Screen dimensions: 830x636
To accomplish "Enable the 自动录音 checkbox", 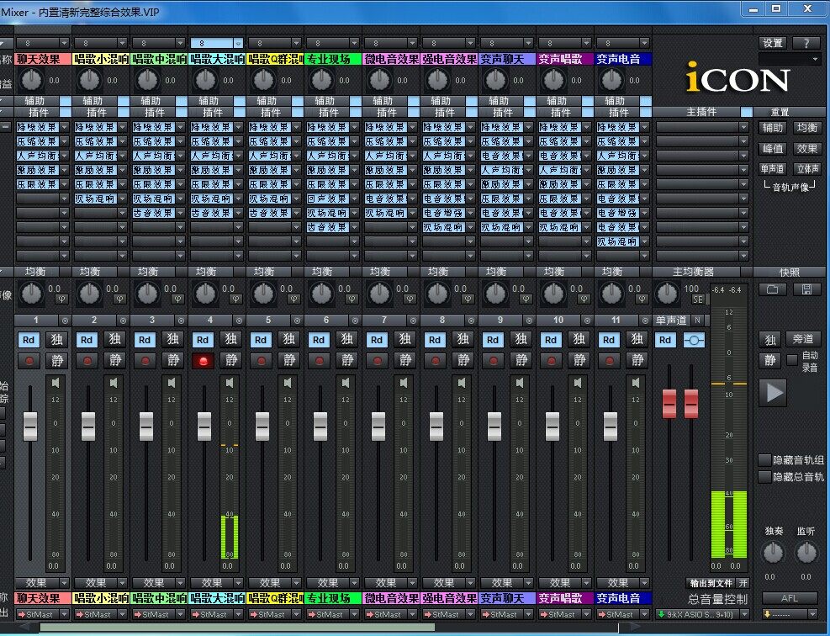I will pos(792,360).
